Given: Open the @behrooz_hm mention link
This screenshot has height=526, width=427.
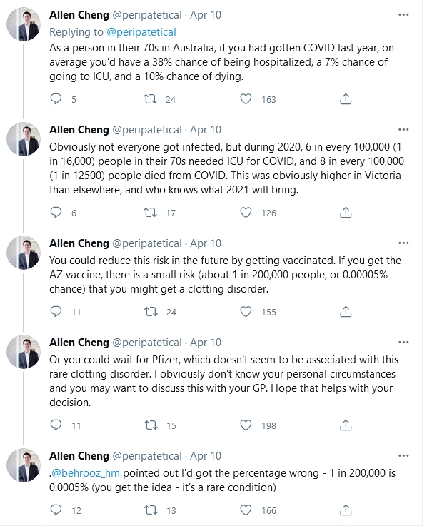Looking at the screenshot, I should click(x=86, y=473).
